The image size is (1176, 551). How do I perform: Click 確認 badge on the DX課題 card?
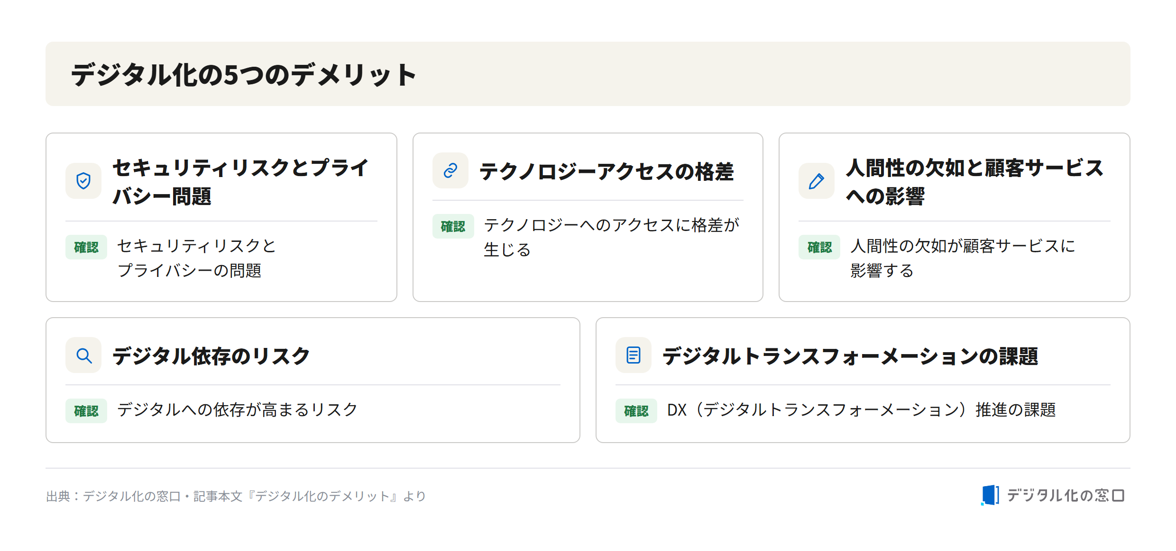point(636,411)
